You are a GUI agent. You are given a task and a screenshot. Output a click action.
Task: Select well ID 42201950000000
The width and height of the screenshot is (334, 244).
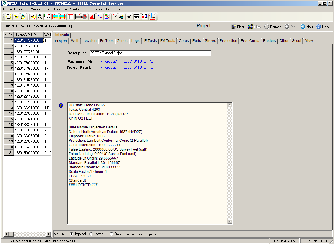coord(28,153)
